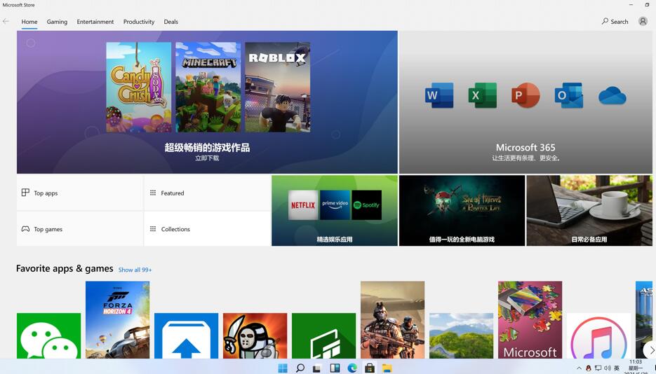This screenshot has width=656, height=374.
Task: Open the Among Us game tile
Action: [255, 335]
